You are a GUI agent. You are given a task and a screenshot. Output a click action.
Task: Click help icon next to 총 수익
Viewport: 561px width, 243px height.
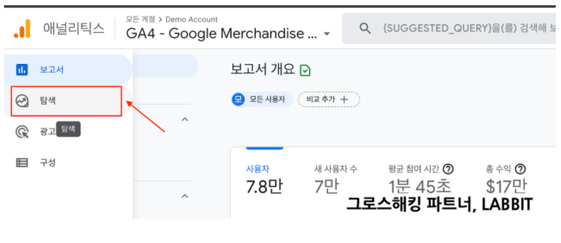(x=521, y=169)
